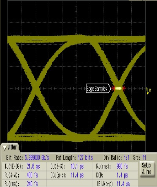This screenshot has width=157, height=187.
Task: Collapse the Jitter tab triangle
Action: (x=5, y=148)
